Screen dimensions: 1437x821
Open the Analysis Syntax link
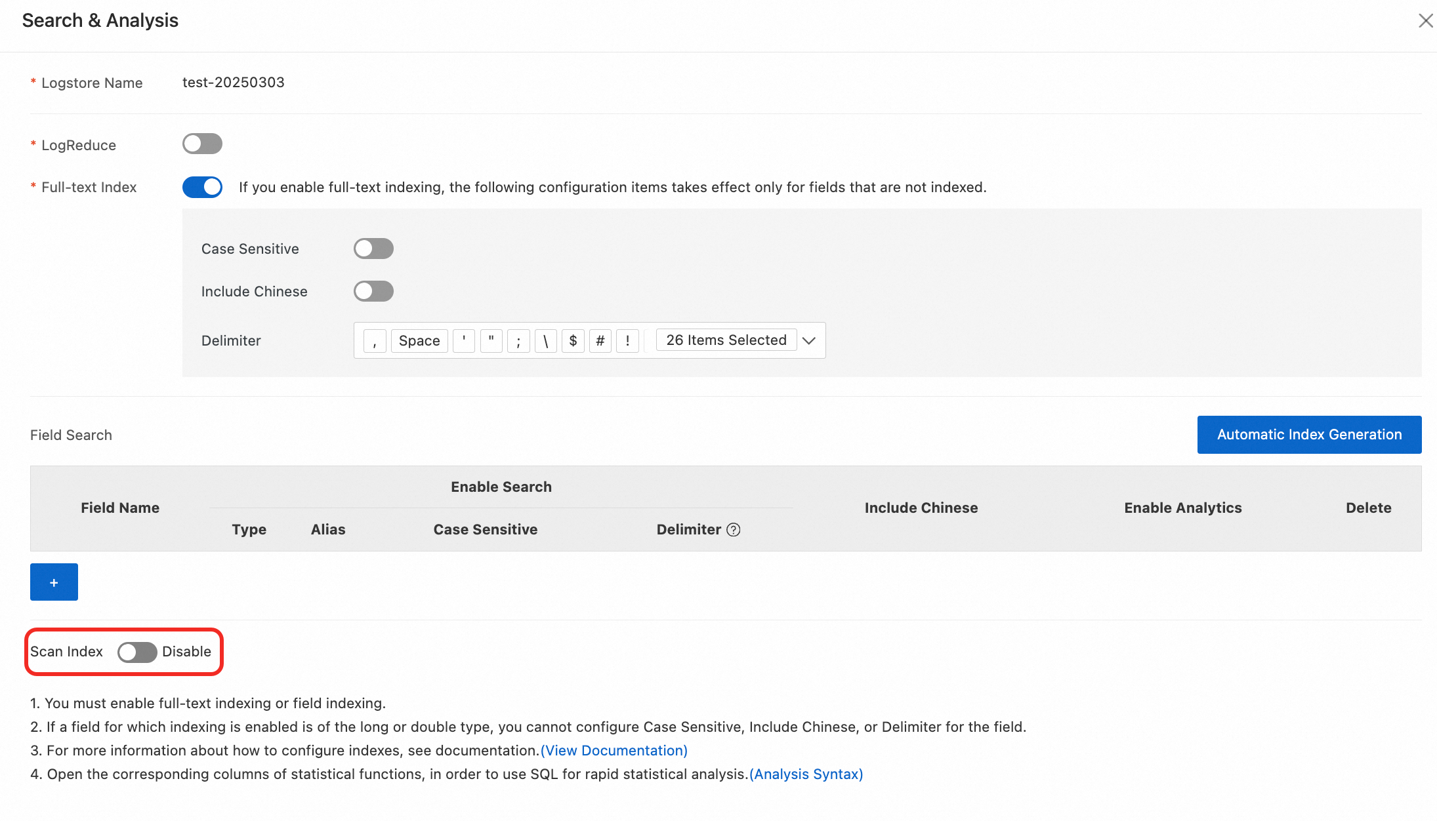click(x=806, y=774)
